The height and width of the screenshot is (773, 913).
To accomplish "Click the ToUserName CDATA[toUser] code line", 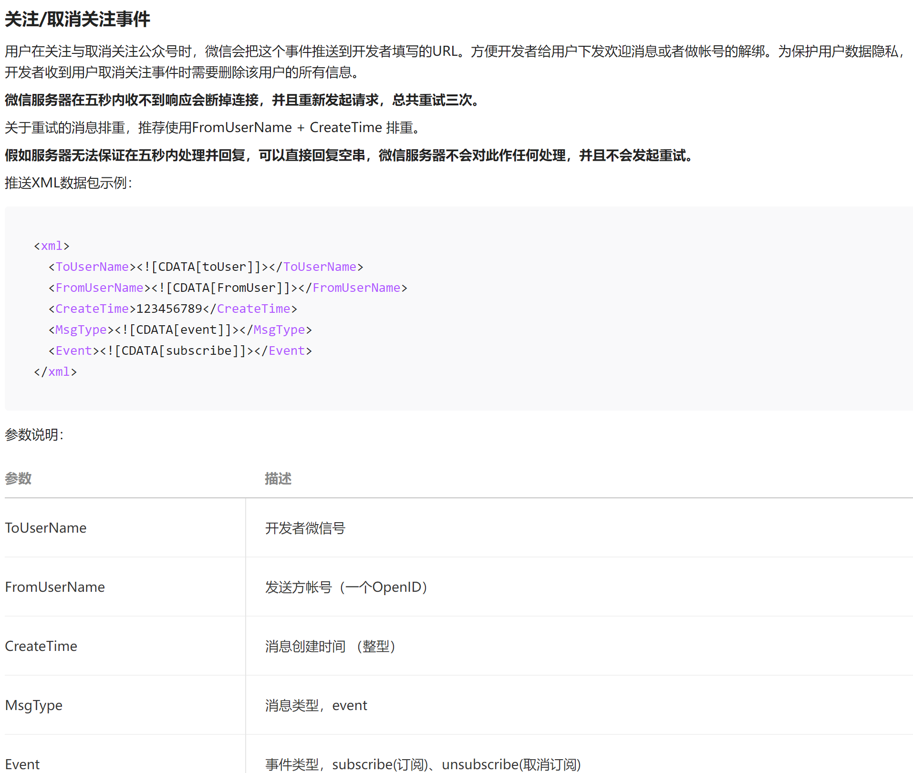I will coord(206,267).
